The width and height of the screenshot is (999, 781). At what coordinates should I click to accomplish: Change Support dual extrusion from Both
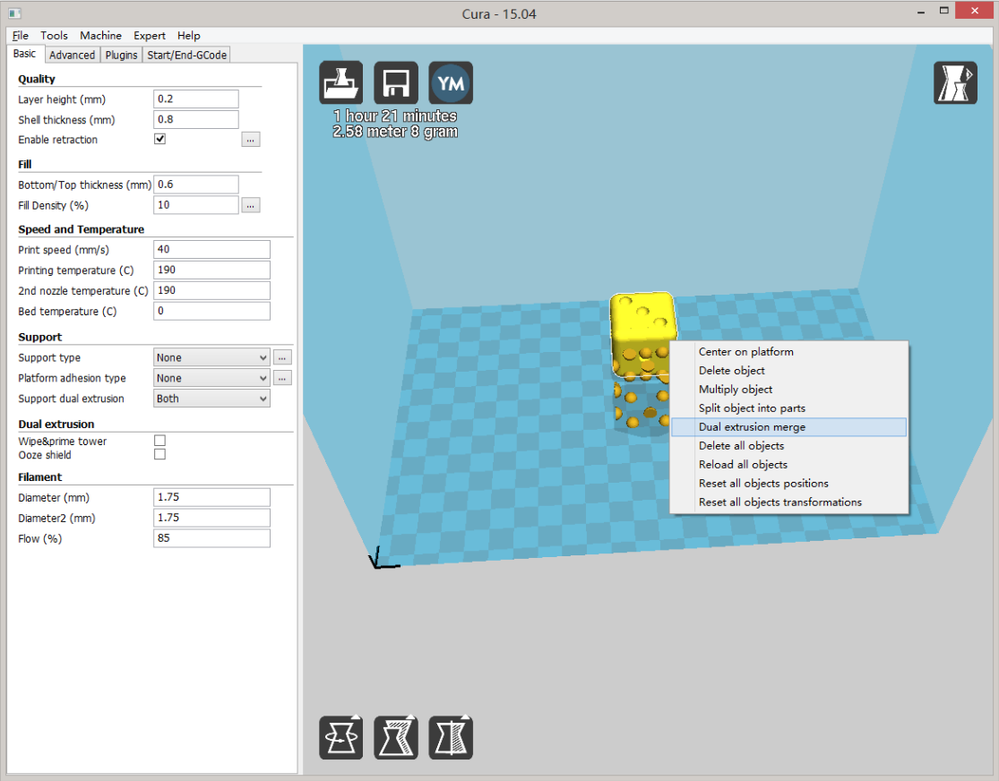point(211,398)
